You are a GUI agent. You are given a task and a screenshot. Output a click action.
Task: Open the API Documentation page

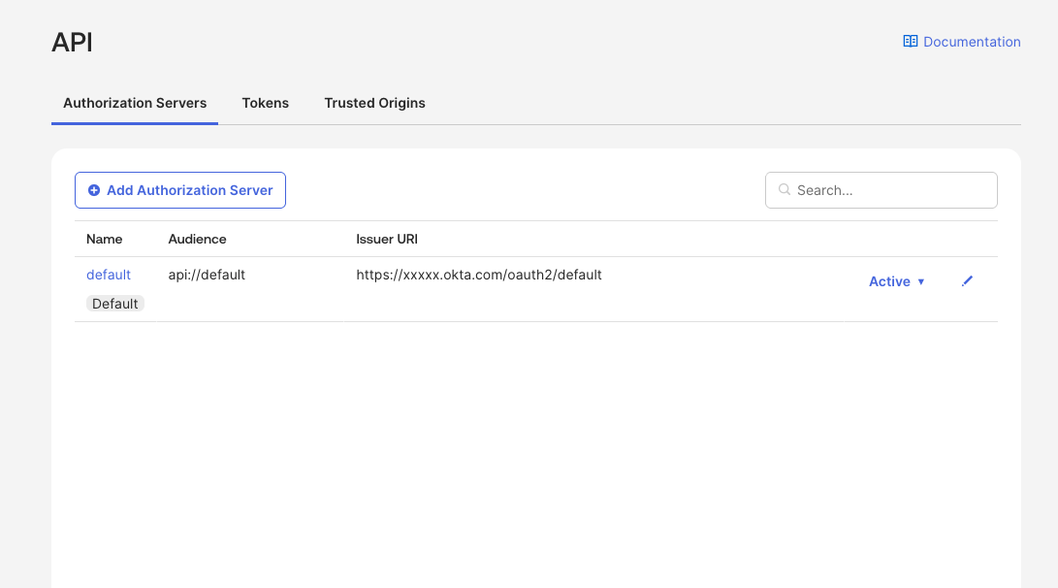pos(971,41)
